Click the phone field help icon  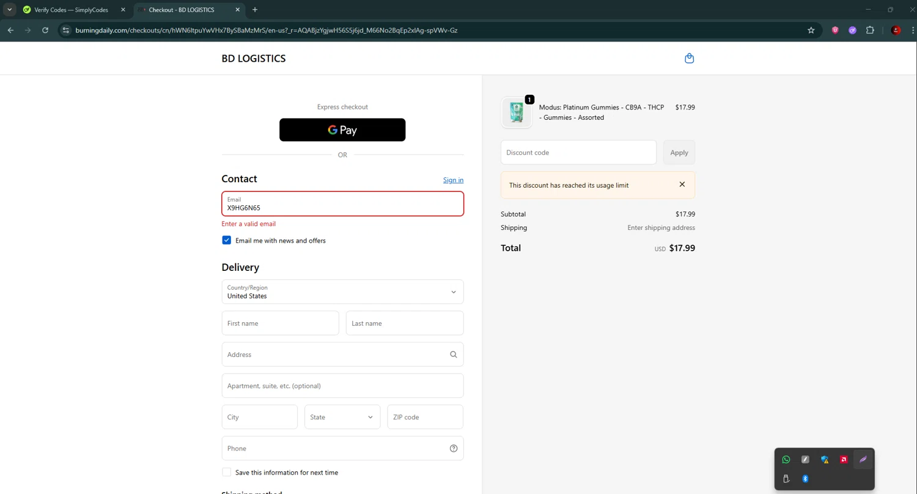click(454, 448)
